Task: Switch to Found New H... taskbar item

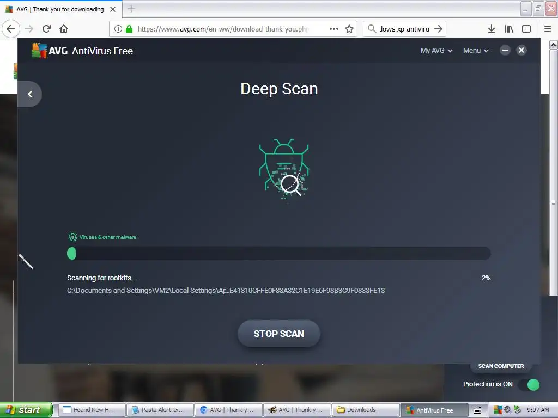Action: point(92,410)
